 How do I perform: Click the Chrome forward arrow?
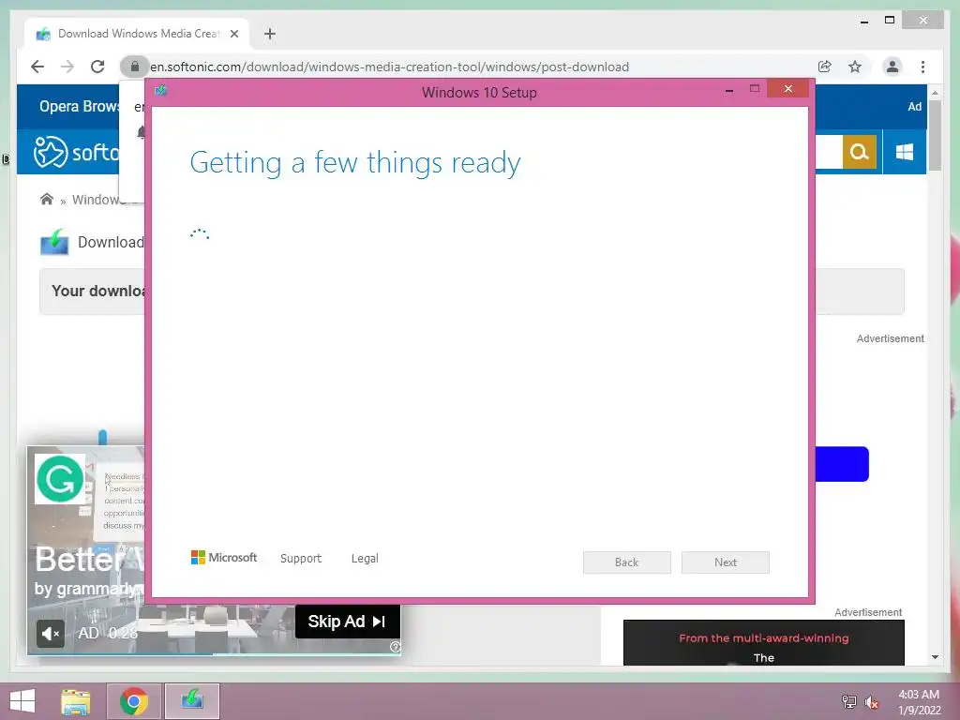pos(67,67)
